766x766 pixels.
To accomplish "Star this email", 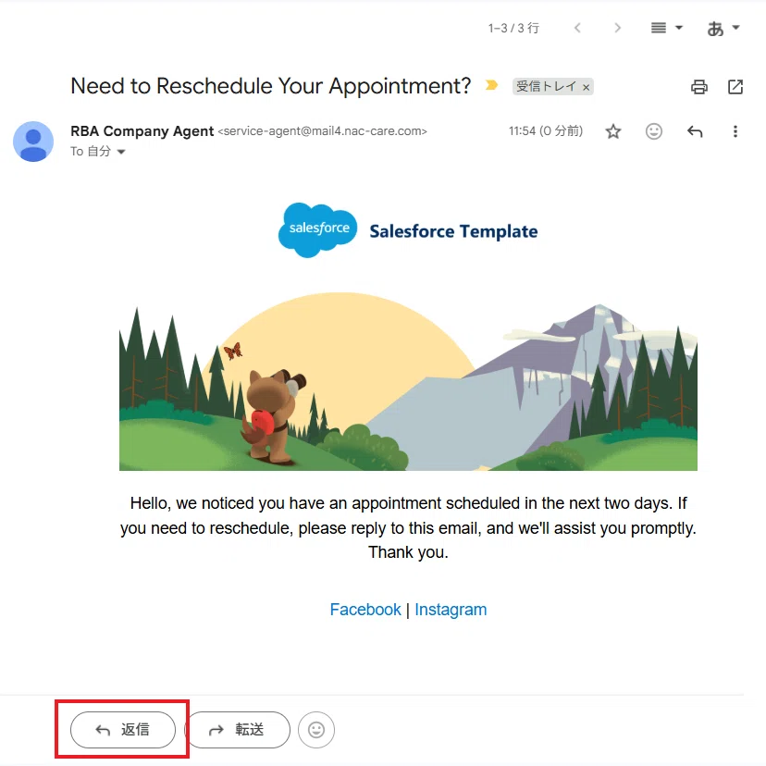I will [613, 131].
